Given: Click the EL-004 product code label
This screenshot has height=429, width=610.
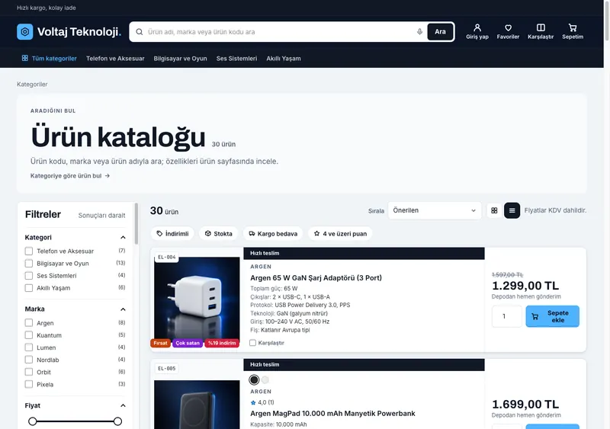Looking at the screenshot, I should [167, 257].
